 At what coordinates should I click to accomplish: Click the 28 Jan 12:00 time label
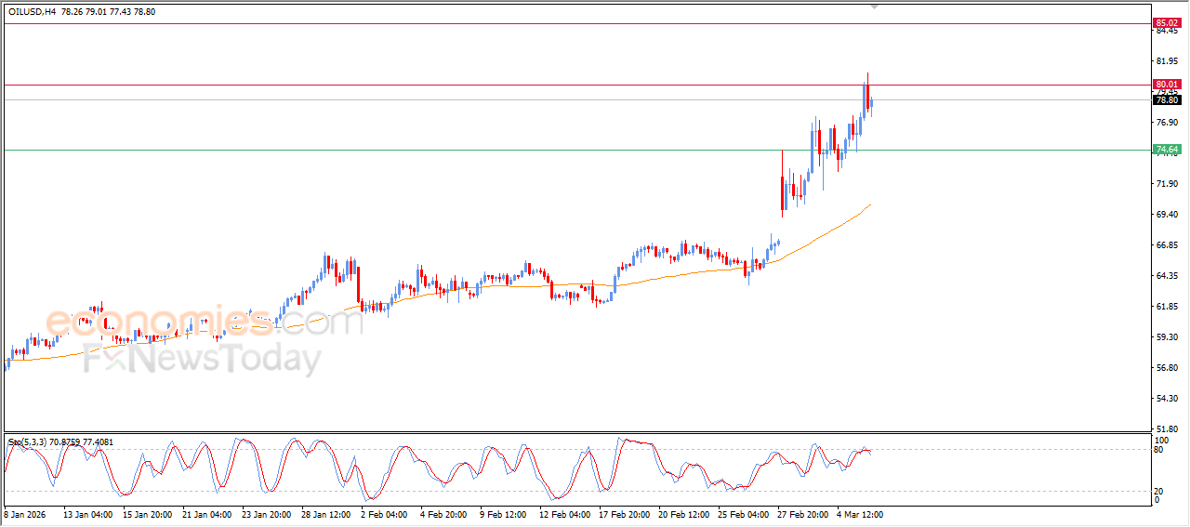click(325, 513)
